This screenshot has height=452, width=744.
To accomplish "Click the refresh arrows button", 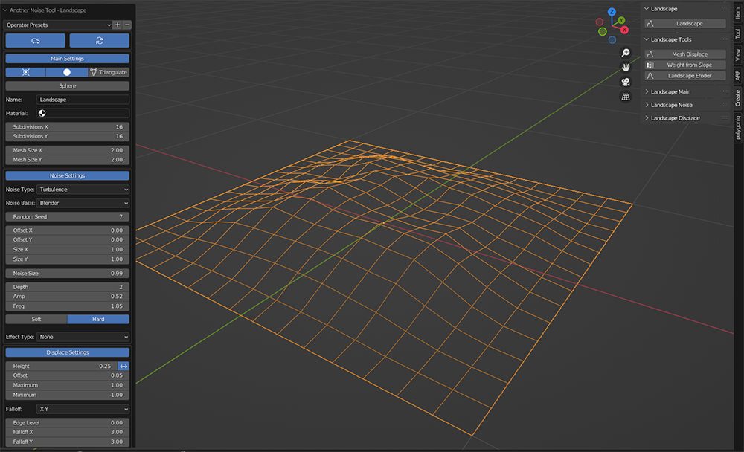I will tap(99, 41).
